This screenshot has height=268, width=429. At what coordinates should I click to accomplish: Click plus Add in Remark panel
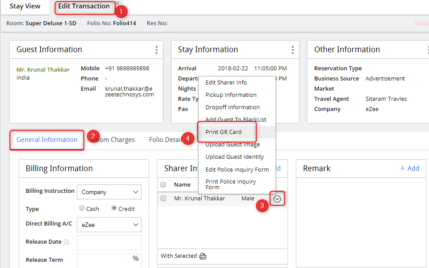410,168
